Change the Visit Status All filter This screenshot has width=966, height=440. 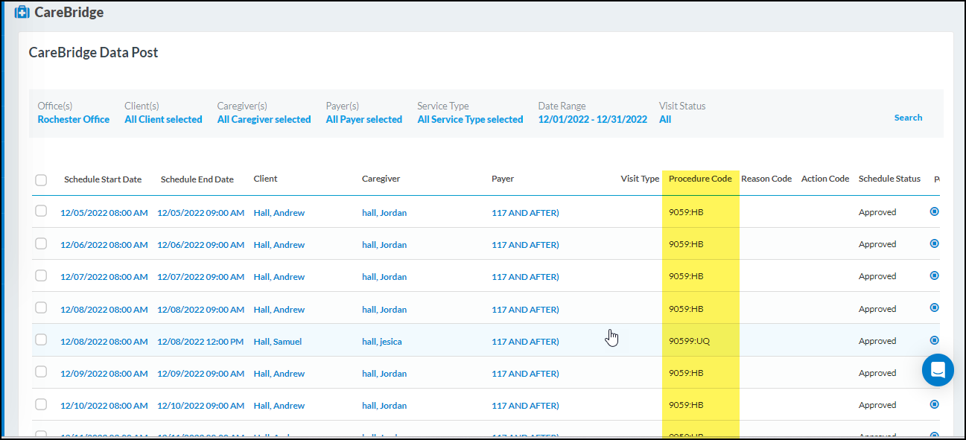pos(665,120)
